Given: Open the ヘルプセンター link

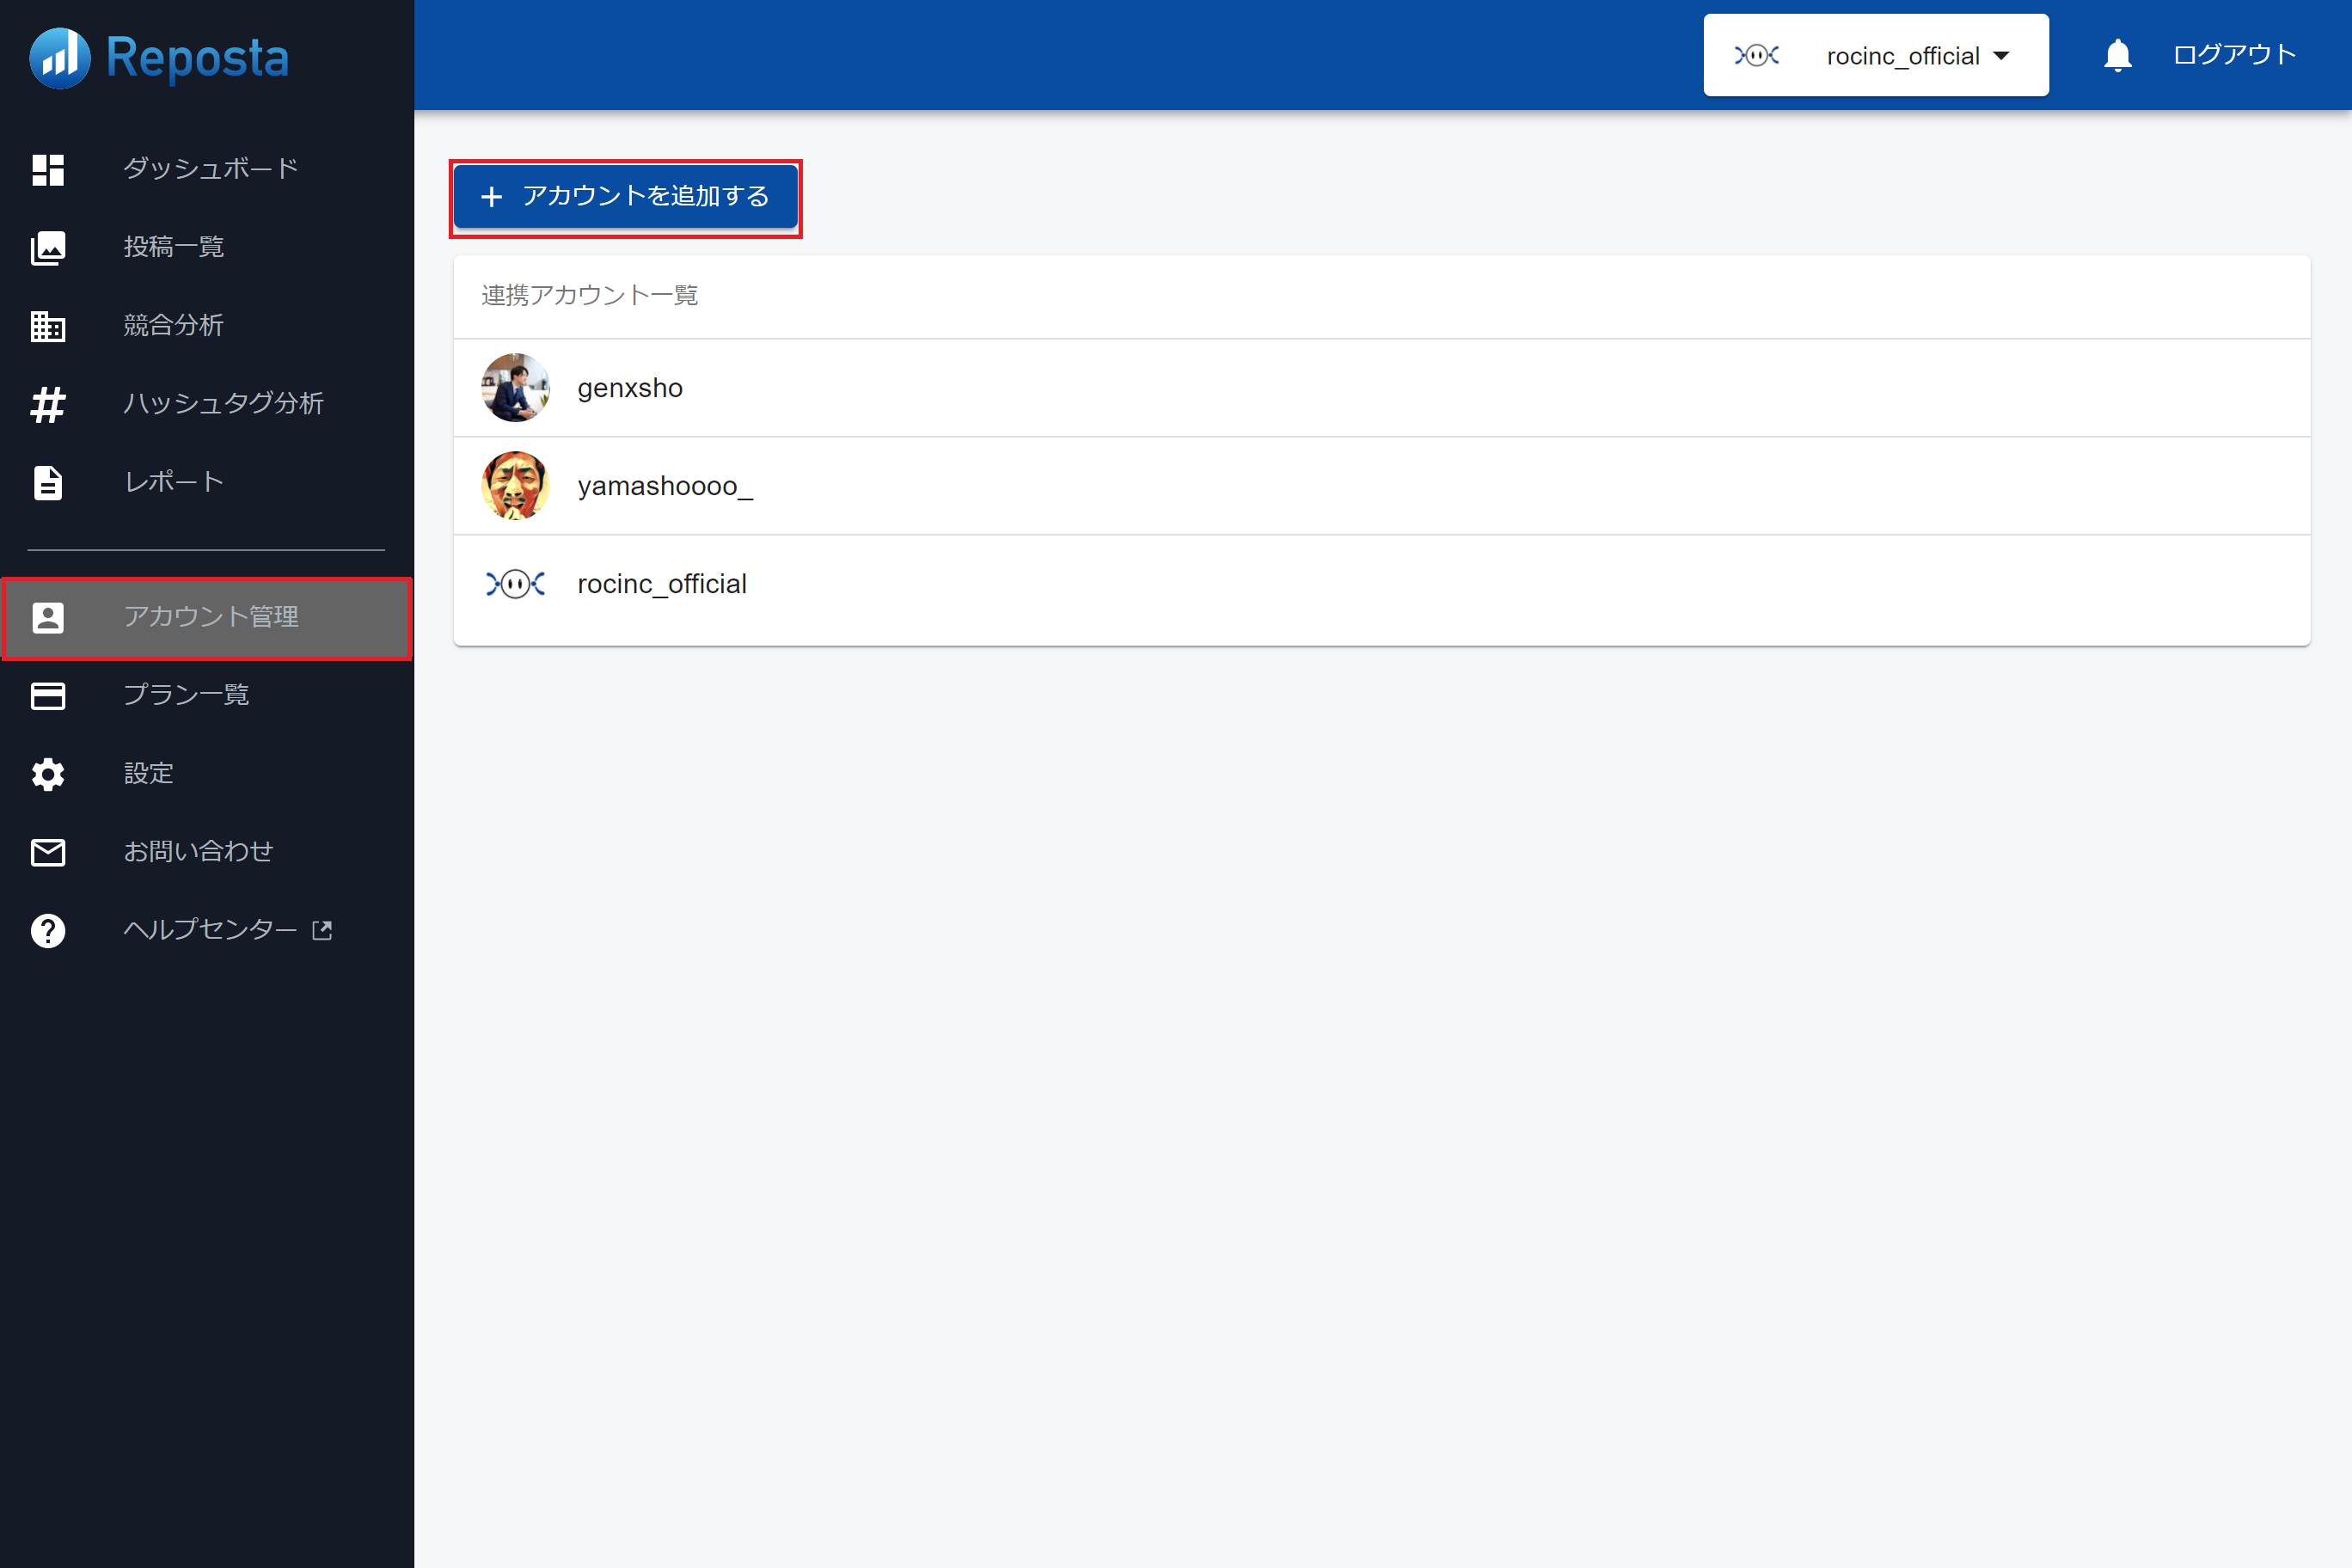Looking at the screenshot, I should pyautogui.click(x=207, y=930).
